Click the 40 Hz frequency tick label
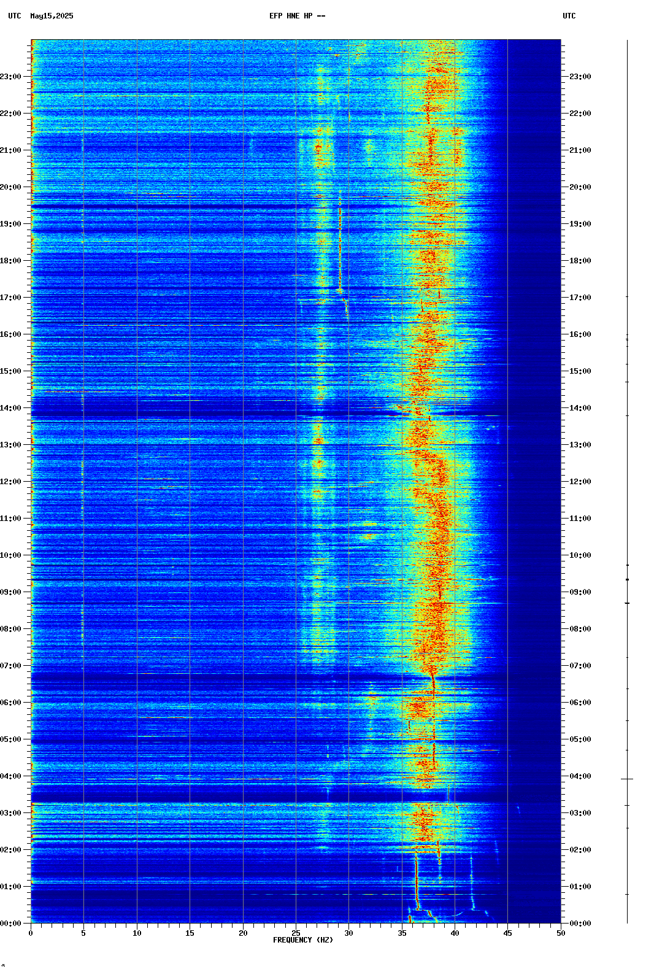 (x=455, y=933)
